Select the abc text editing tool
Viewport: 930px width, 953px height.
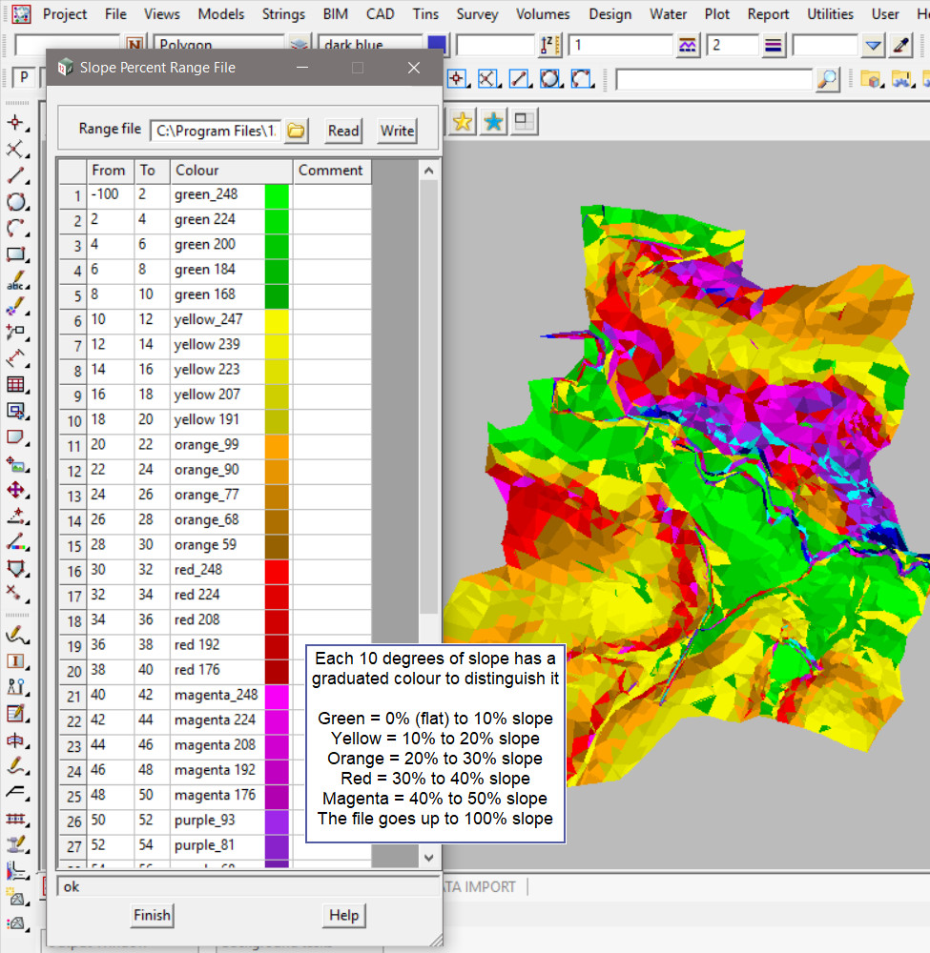[15, 283]
